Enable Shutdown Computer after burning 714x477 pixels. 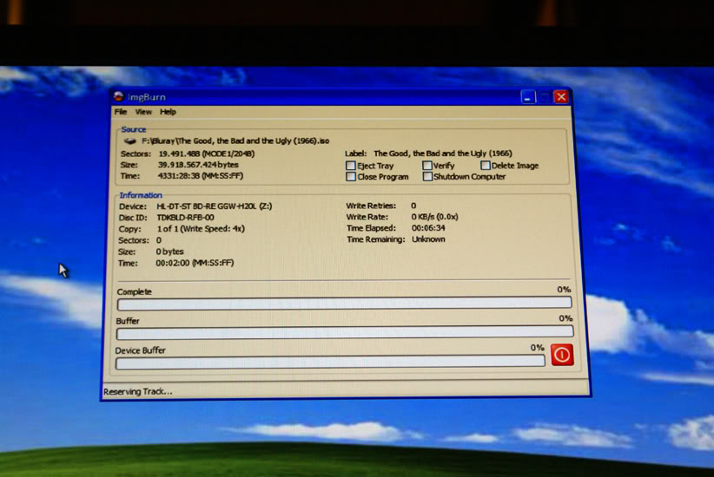click(x=427, y=177)
